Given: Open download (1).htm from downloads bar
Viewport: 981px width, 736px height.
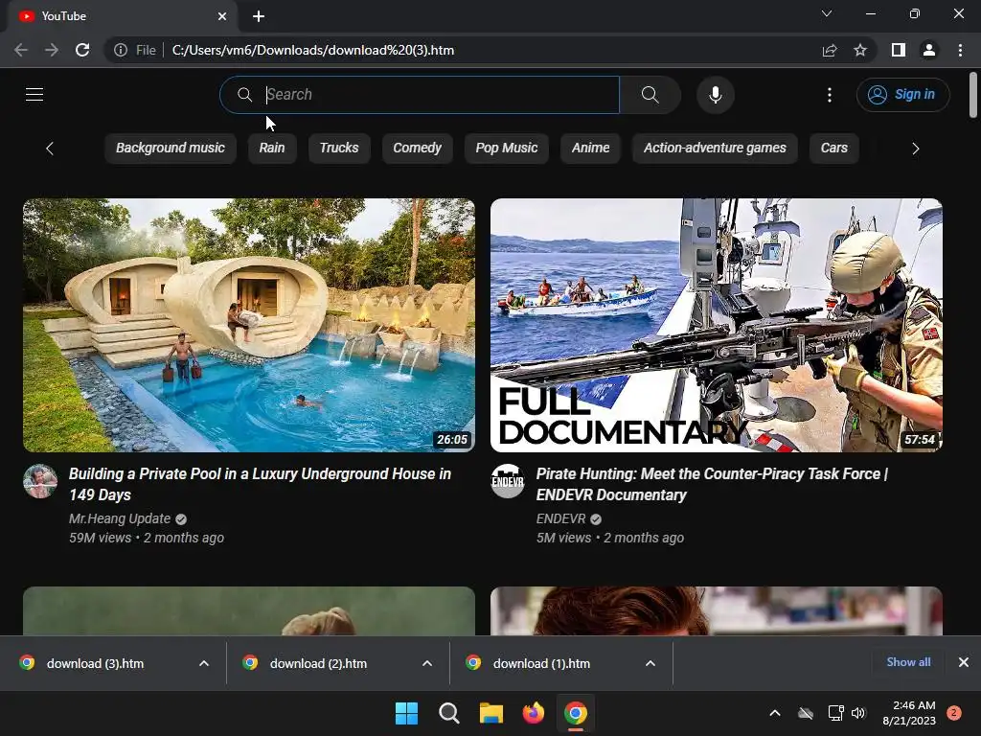Looking at the screenshot, I should 542,663.
